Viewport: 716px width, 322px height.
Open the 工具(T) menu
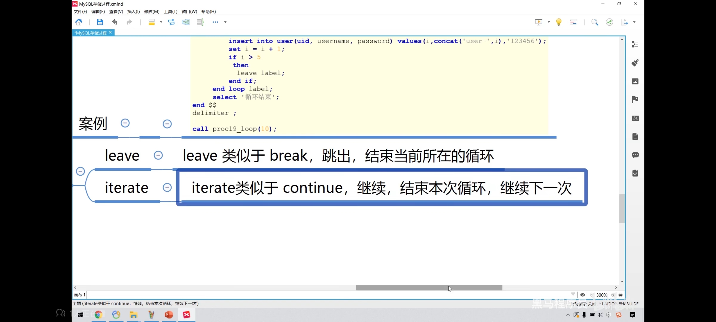170,11
